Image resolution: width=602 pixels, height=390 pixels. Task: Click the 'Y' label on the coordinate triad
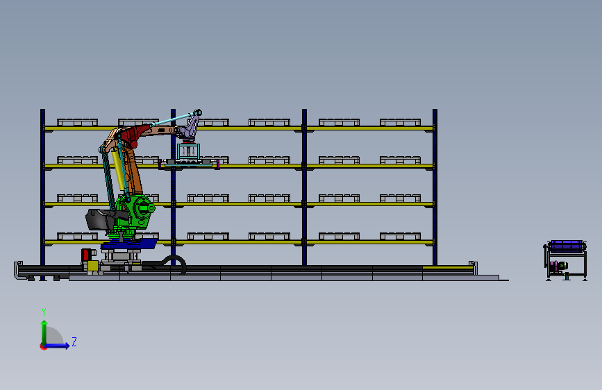(44, 312)
